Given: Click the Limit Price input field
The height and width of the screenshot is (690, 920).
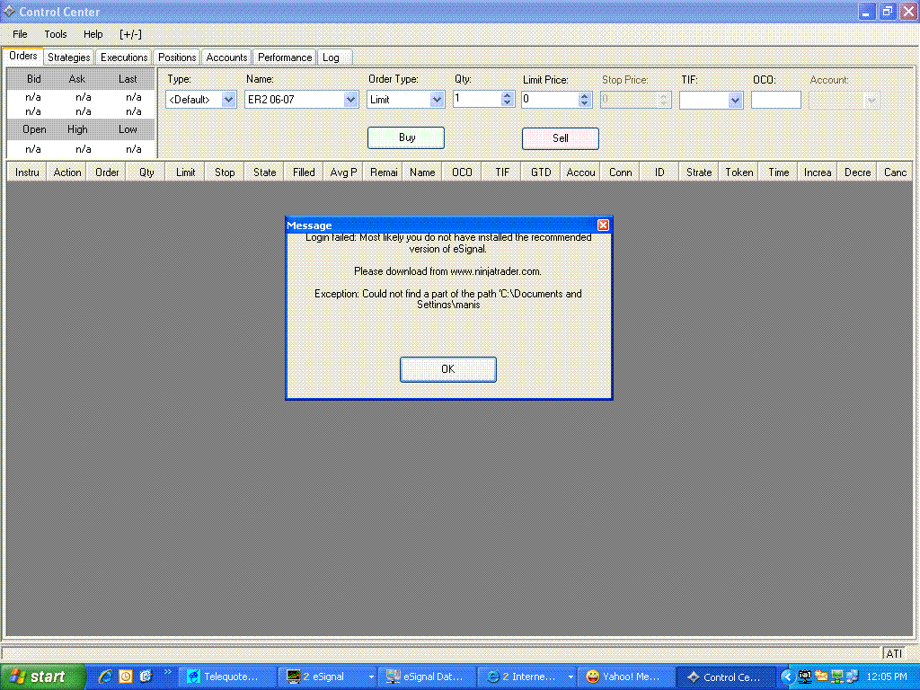Looking at the screenshot, I should click(x=550, y=100).
